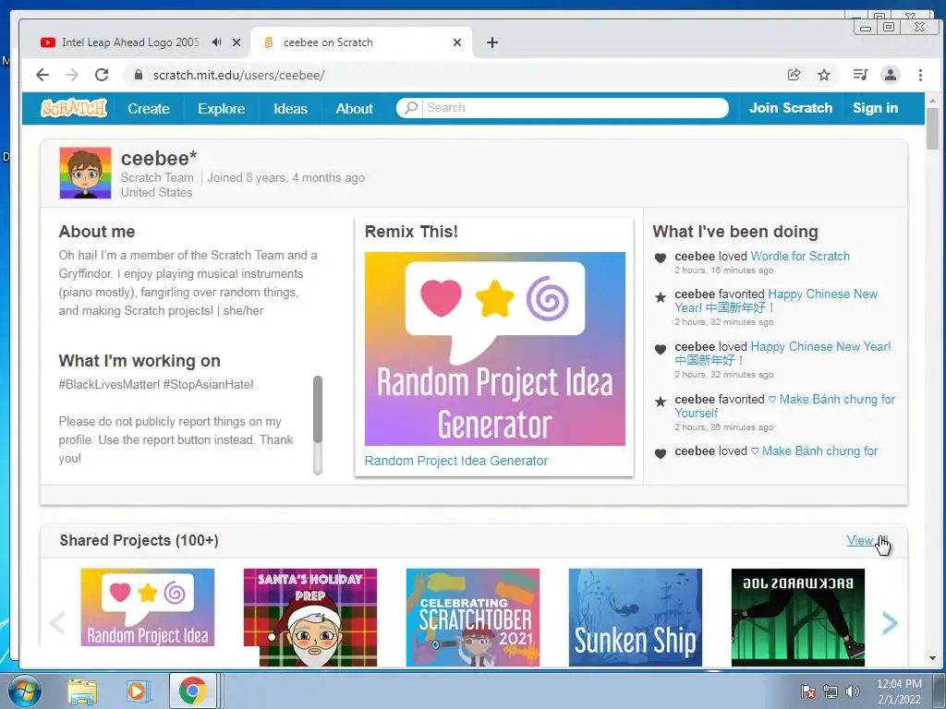Image resolution: width=946 pixels, height=709 pixels.
Task: Click the star icon beside favorited Make Bánh chưng
Action: 661,402
